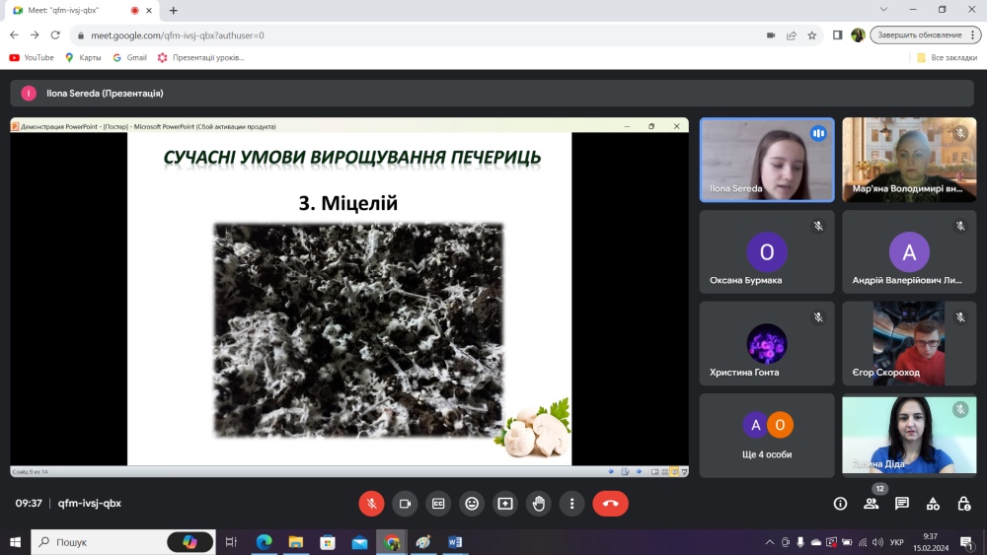Open the activities icon
The height and width of the screenshot is (555, 987).
tap(933, 504)
